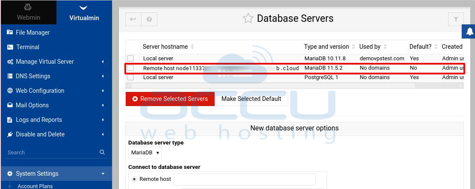Image resolution: width=475 pixels, height=189 pixels.
Task: Click the DNS Settings icon
Action: (x=10, y=76)
